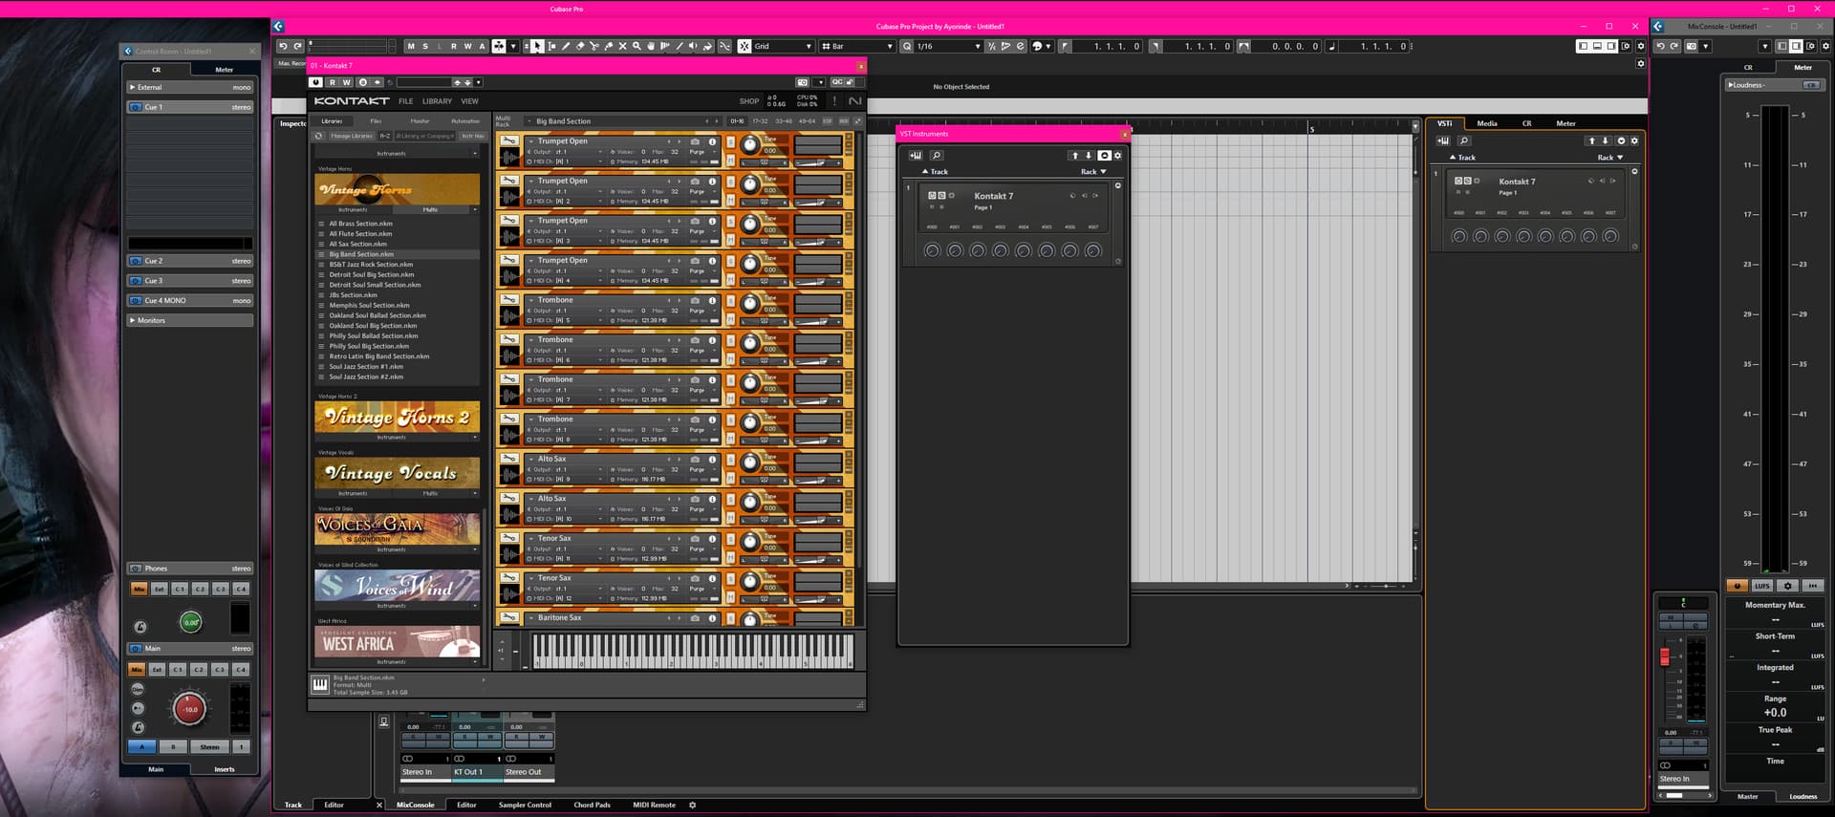Click Native Instruments logo in Kontakt header
The height and width of the screenshot is (817, 1835).
point(854,100)
